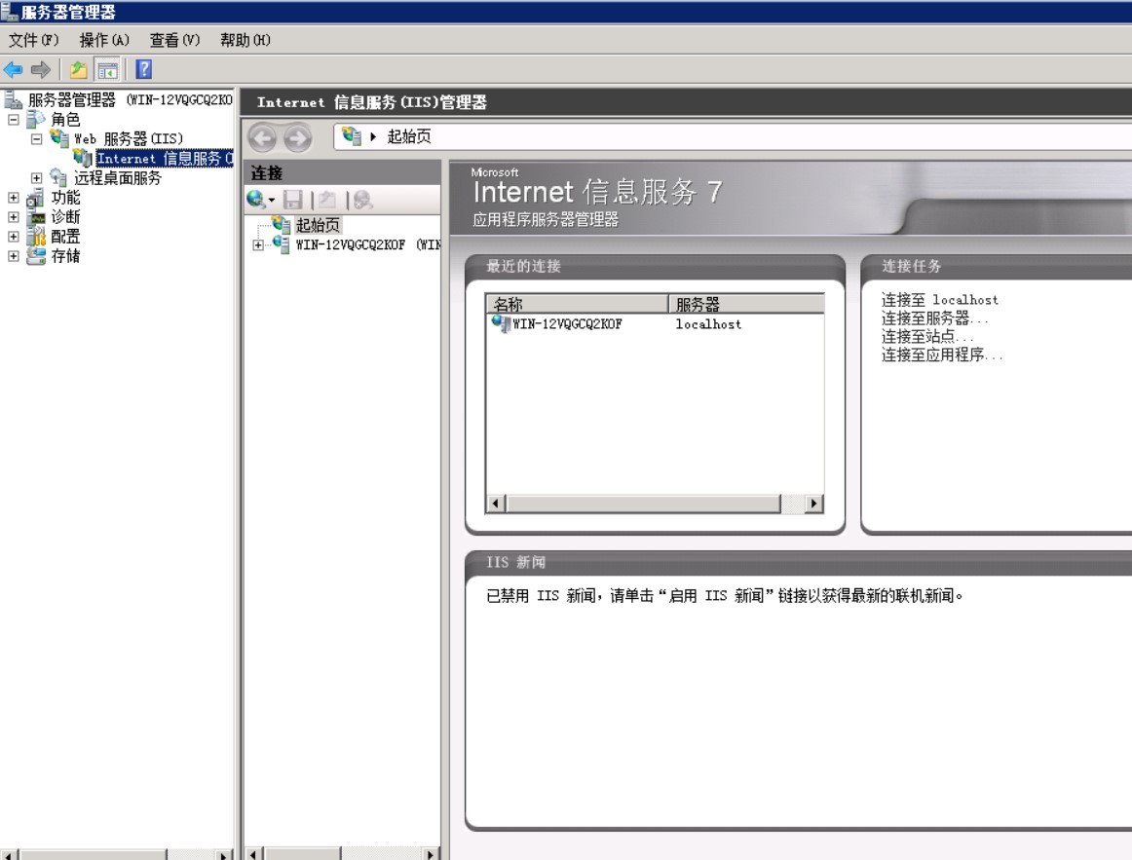The width and height of the screenshot is (1132, 860).
Task: Click the Server Manager title bar icon
Action: click(x=10, y=12)
